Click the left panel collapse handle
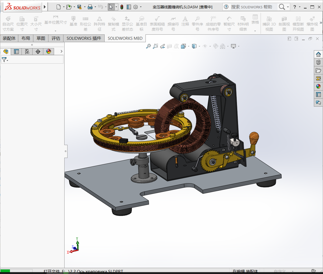 pos(65,151)
